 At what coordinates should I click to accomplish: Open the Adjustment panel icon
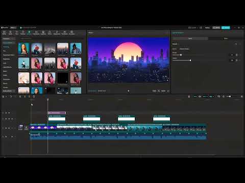pyautogui.click(x=57, y=33)
